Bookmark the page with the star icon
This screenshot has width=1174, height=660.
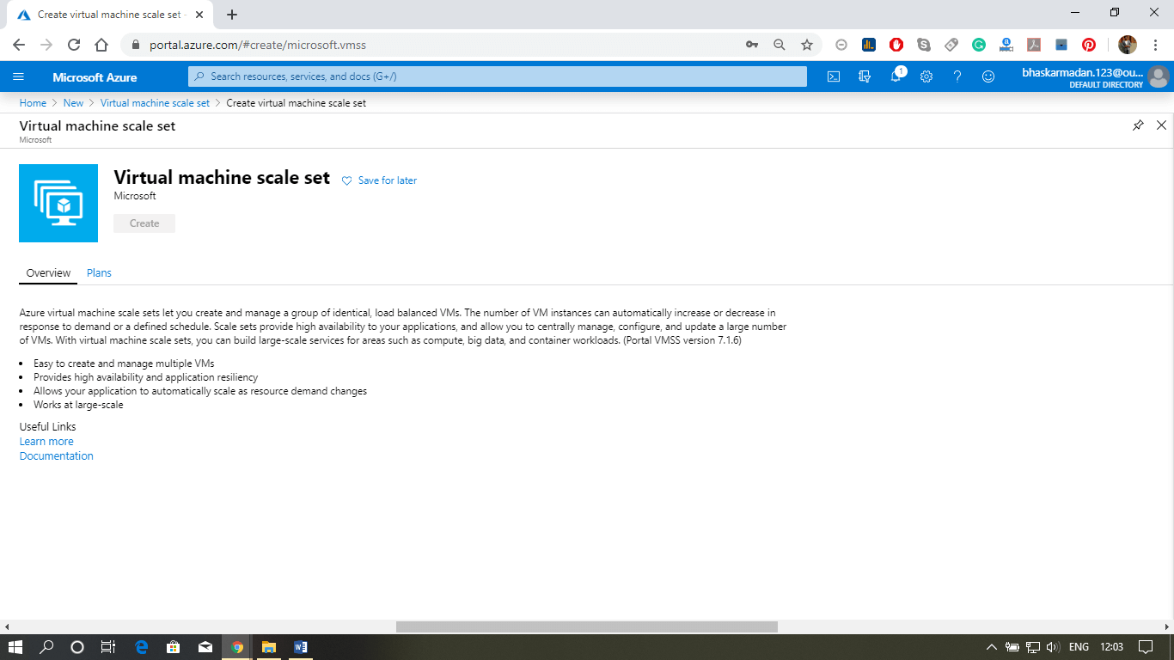(806, 44)
